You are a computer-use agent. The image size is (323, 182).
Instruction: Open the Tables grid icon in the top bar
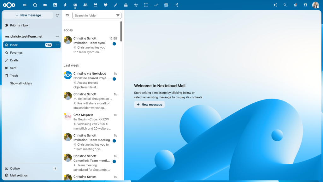166,5
